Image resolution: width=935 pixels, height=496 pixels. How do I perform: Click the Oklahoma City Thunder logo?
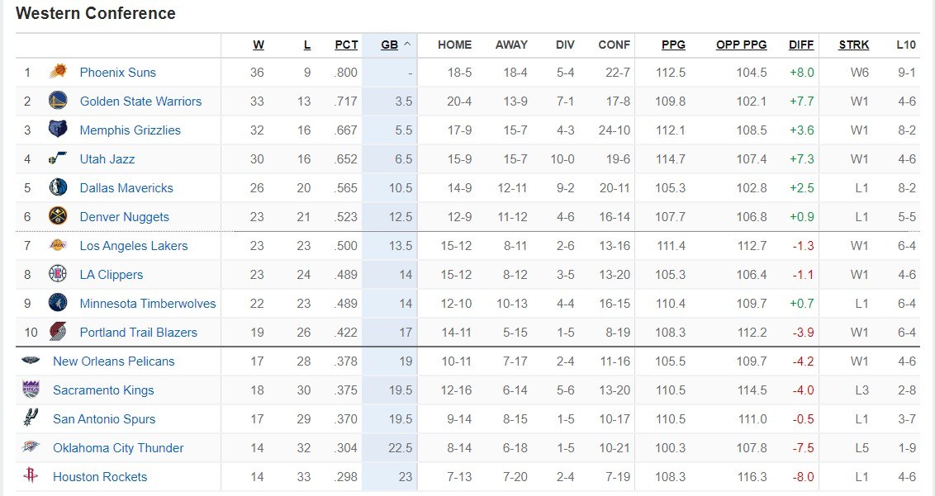point(31,447)
